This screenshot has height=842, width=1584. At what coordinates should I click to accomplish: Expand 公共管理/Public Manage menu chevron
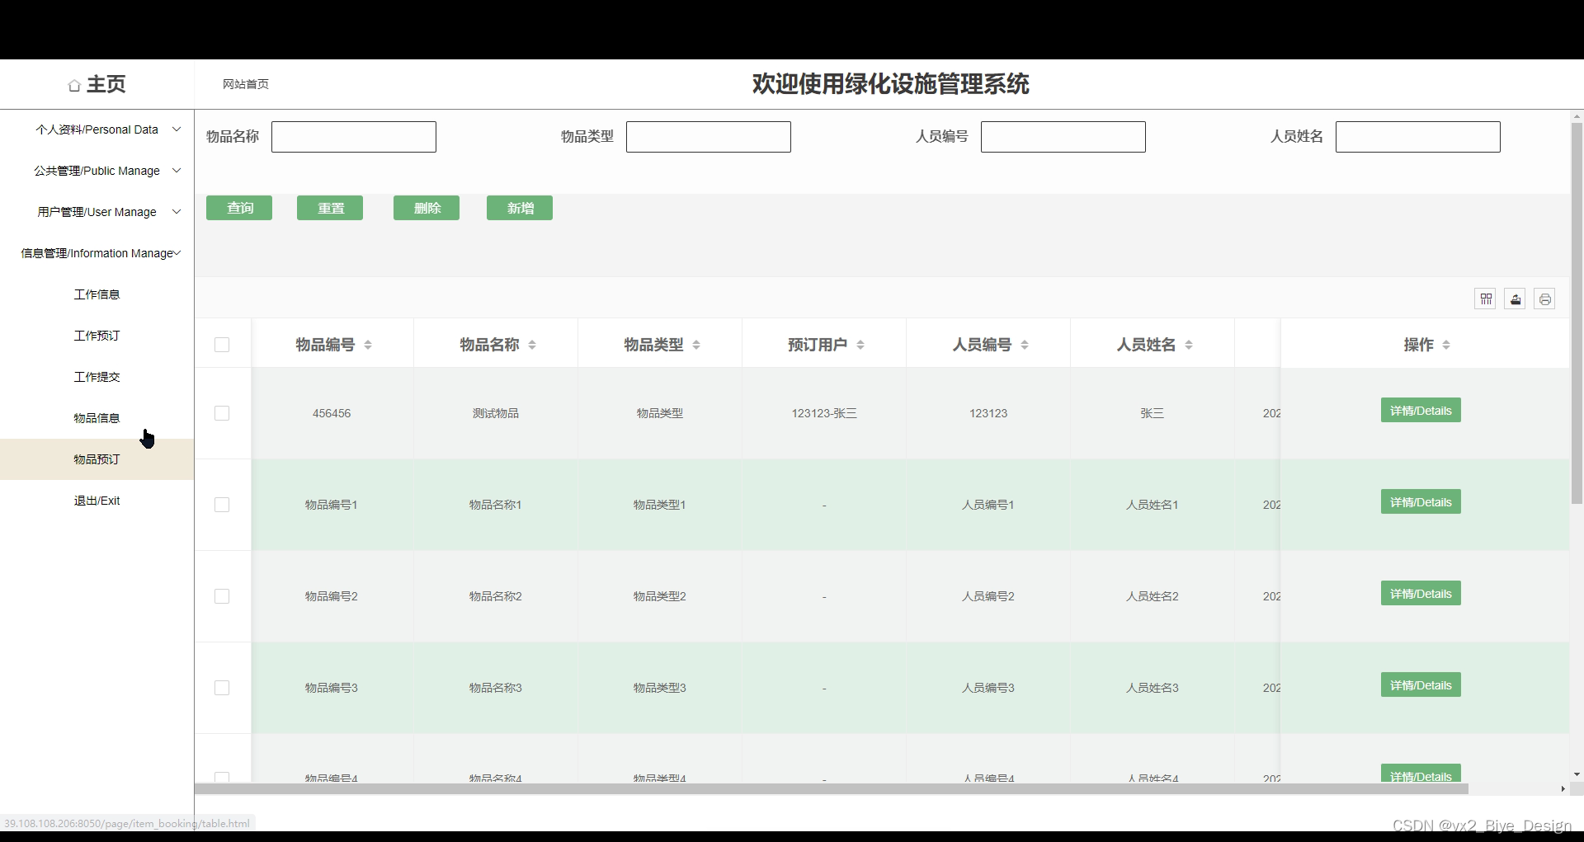[177, 171]
